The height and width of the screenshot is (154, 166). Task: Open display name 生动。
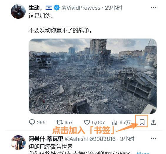point(35,8)
